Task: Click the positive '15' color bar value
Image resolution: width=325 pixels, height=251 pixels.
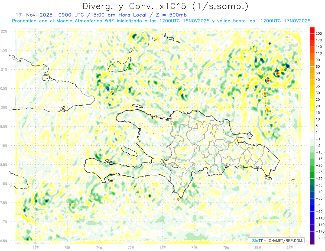Action: click(318, 113)
